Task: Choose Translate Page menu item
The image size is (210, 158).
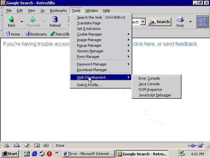Action: tap(101, 23)
